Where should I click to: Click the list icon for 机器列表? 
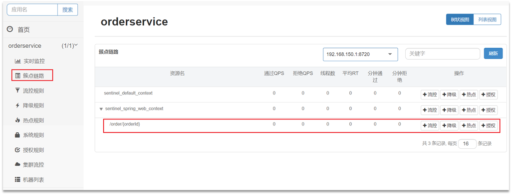[17, 180]
